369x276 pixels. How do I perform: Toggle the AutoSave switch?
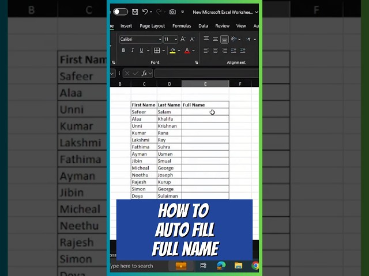[121, 11]
